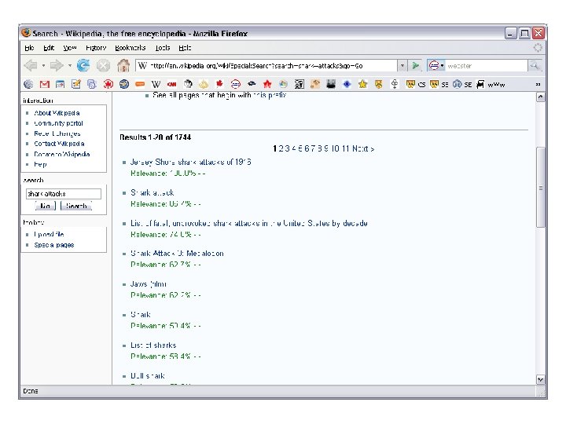Screen dimensions: 566x424
Task: Open the calendar bookmark icon next to Gmail
Action: pyautogui.click(x=61, y=84)
